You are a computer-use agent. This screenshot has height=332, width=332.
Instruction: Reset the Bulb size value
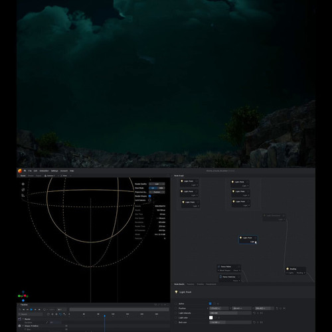254,322
